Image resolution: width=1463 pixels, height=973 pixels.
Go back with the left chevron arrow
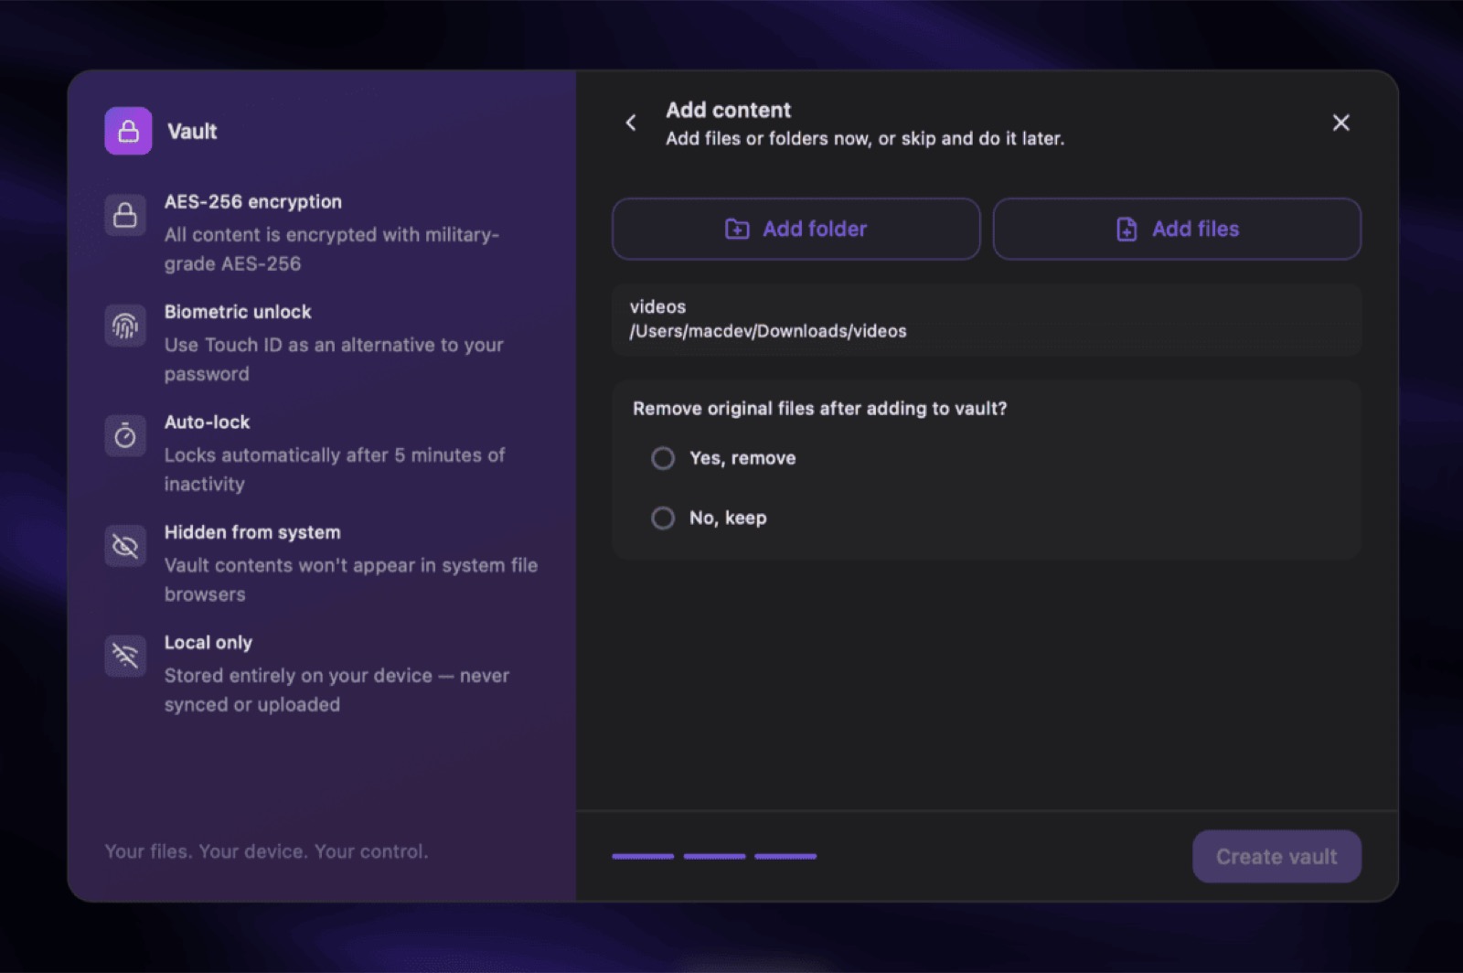(631, 123)
